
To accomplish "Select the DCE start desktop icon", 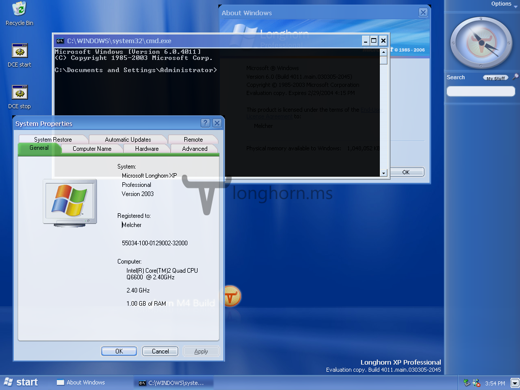I will (x=19, y=55).
